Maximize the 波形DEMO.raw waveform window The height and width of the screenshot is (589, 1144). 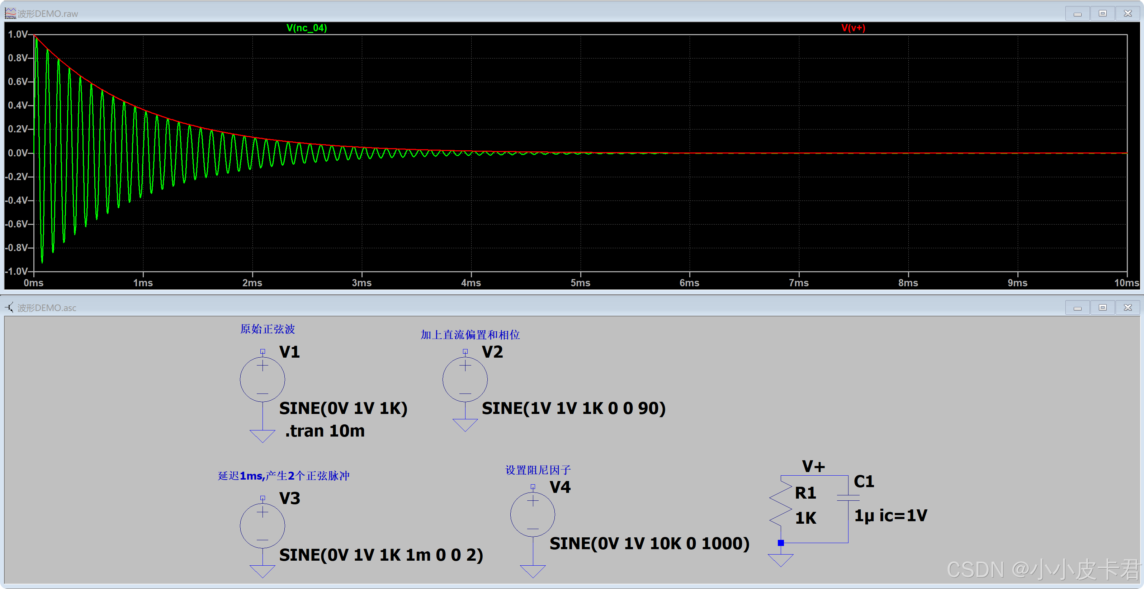point(1102,13)
